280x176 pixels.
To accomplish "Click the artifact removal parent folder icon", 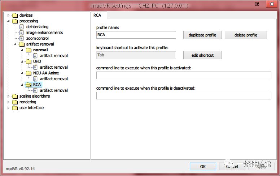I will coord(22,44).
